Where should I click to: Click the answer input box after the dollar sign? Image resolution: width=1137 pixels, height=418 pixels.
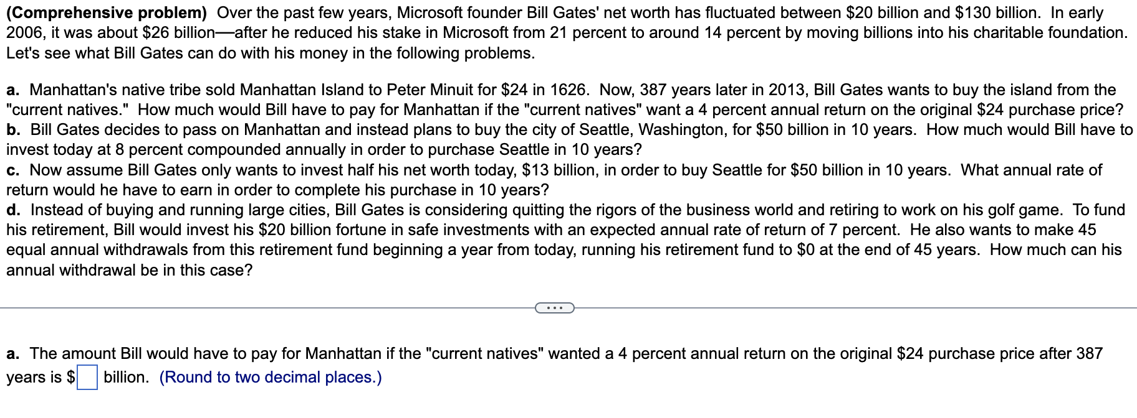coord(87,377)
